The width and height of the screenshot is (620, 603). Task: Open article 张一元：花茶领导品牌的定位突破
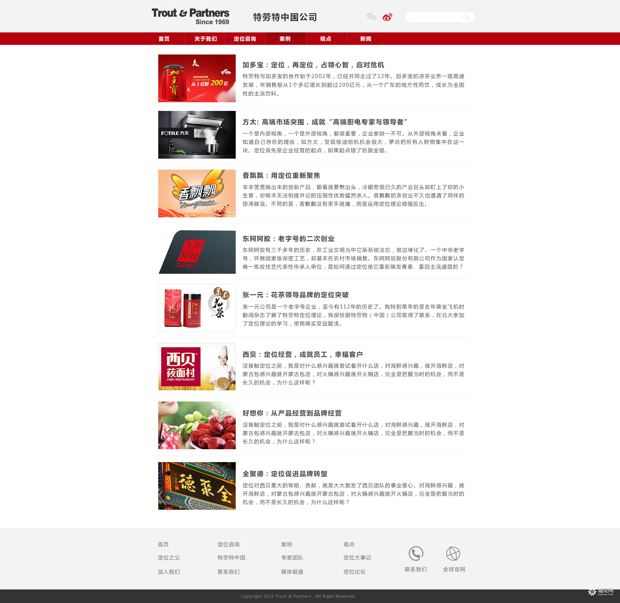point(295,295)
